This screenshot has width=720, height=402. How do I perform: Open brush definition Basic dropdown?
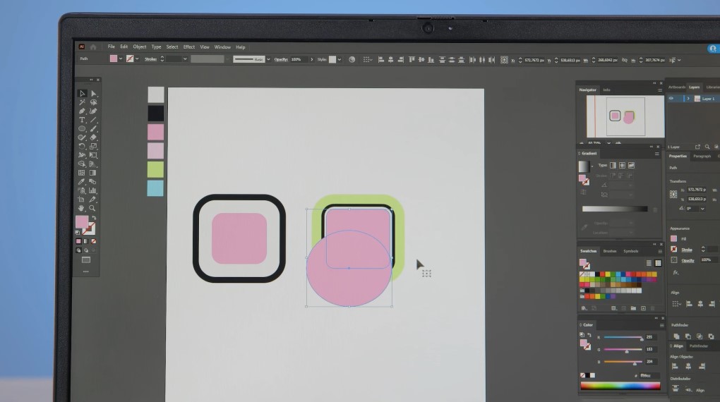pyautogui.click(x=269, y=59)
